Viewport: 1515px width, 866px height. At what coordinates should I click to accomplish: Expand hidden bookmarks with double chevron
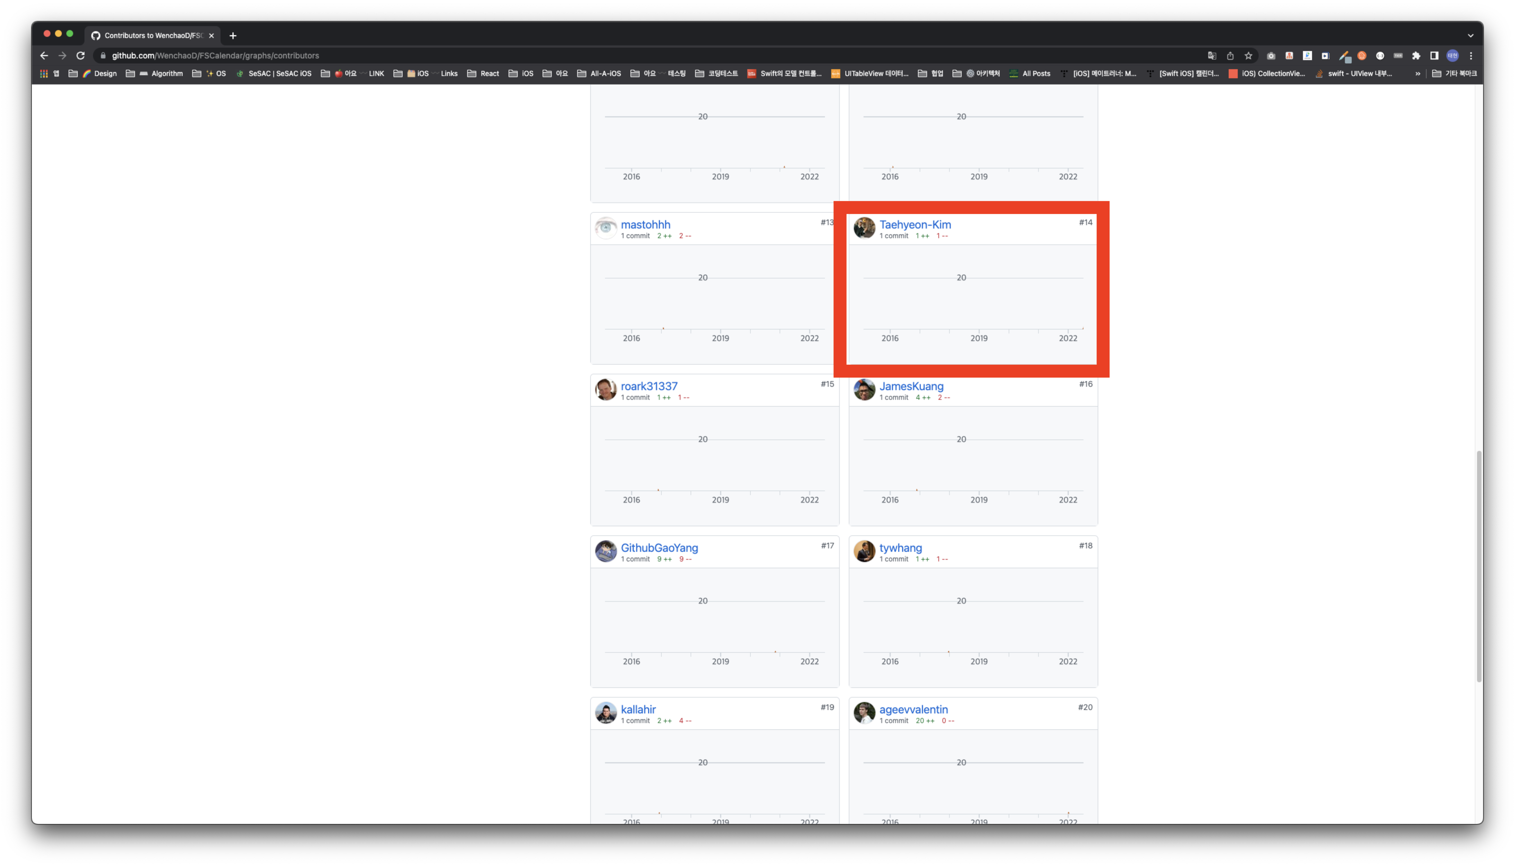[1417, 74]
